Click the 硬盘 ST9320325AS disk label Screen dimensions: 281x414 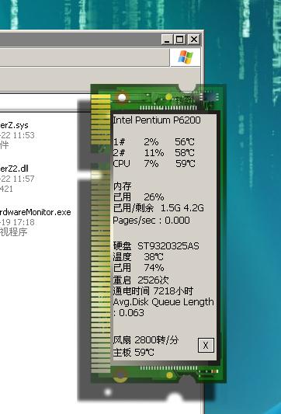(156, 245)
